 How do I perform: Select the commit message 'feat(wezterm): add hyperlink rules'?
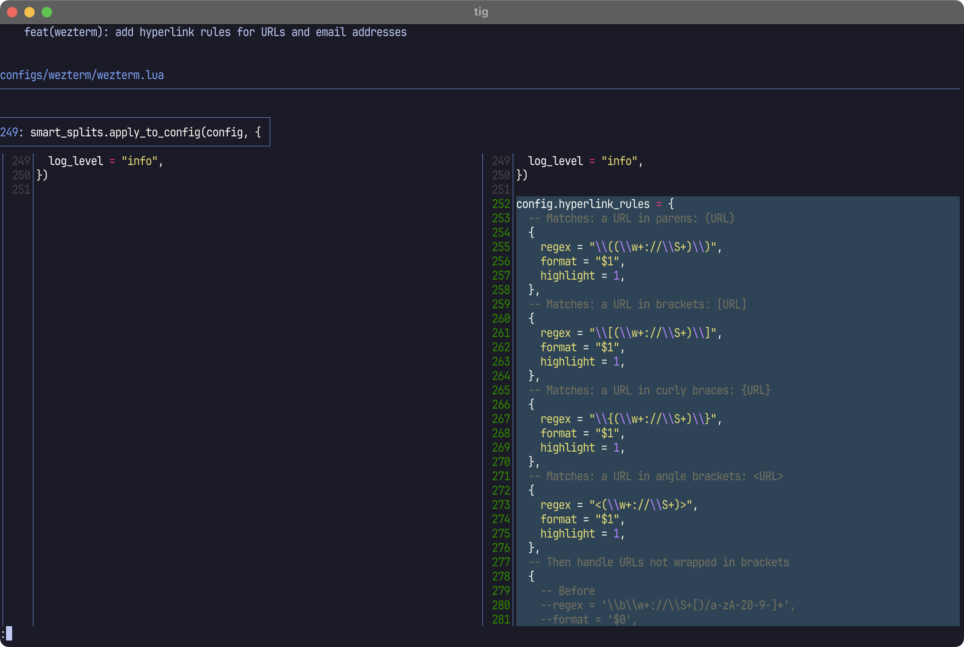pyautogui.click(x=127, y=32)
